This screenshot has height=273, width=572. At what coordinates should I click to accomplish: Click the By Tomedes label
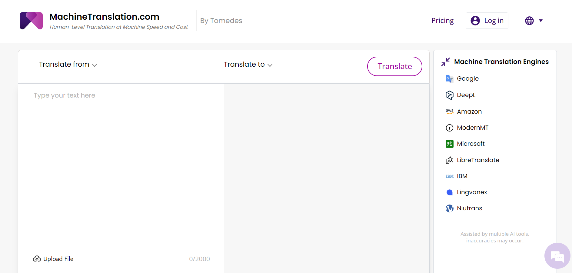click(x=221, y=20)
